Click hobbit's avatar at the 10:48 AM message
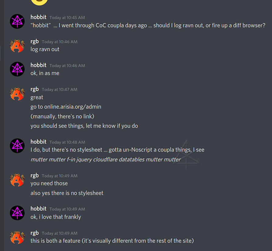This screenshot has height=251, width=272. [17, 146]
